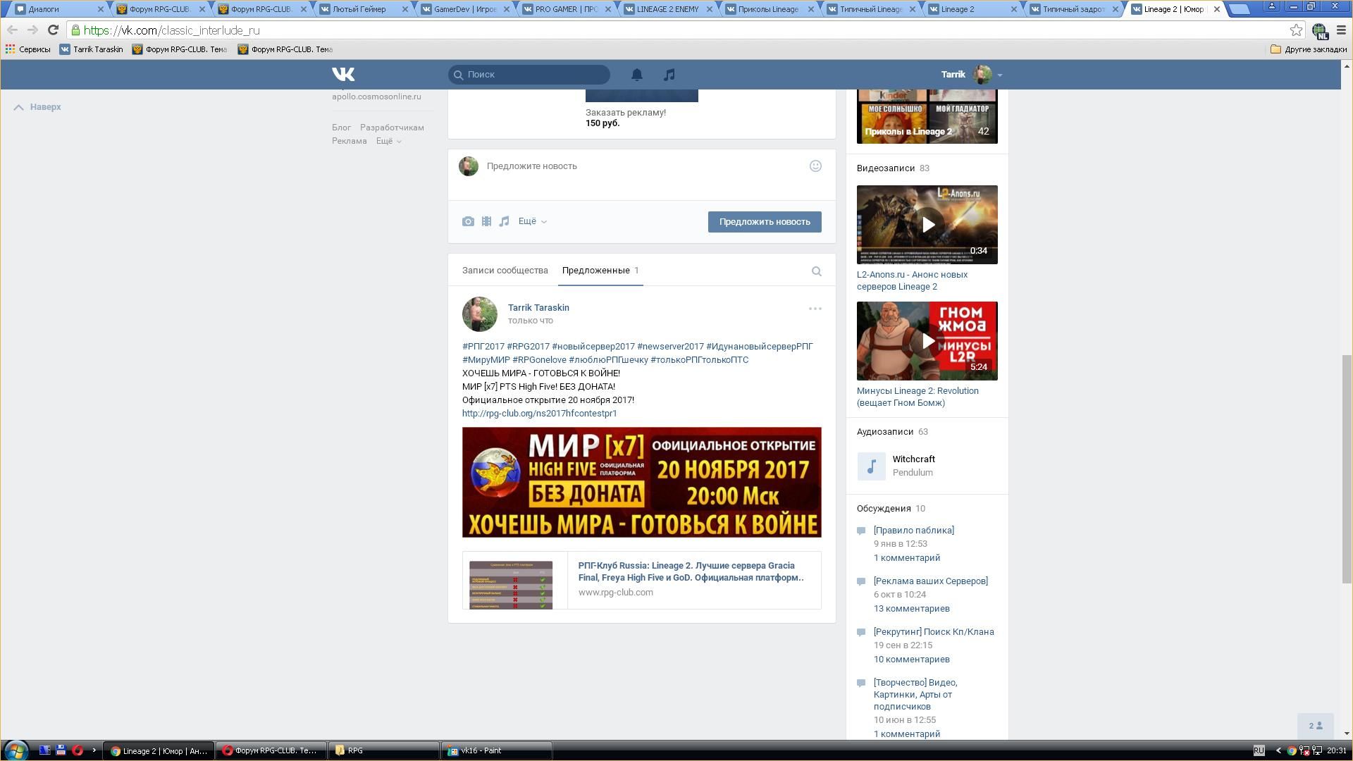The image size is (1353, 761).
Task: Attach a video using the film icon
Action: pyautogui.click(x=486, y=221)
